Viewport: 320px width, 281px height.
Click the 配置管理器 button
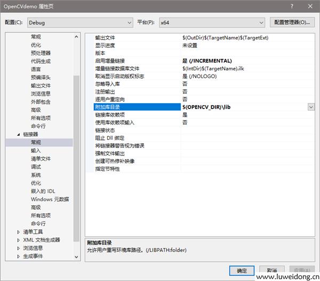tap(291, 22)
